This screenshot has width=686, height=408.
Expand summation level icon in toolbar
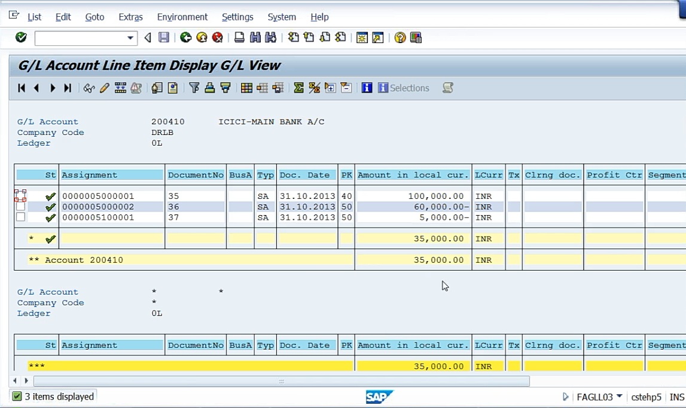pos(330,88)
